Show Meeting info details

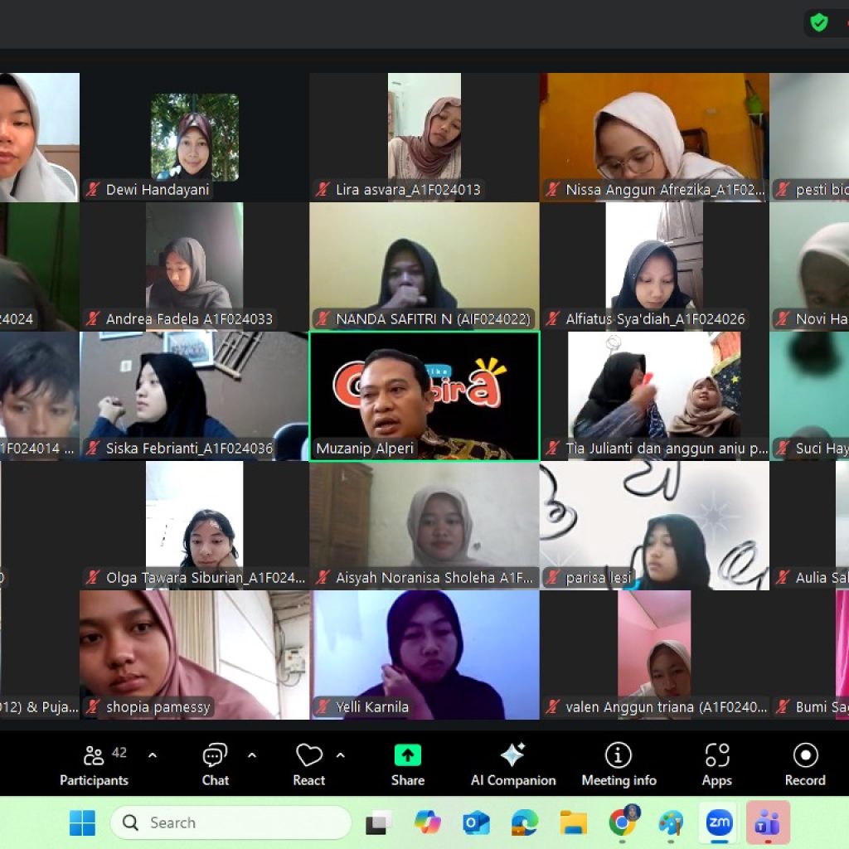[619, 764]
